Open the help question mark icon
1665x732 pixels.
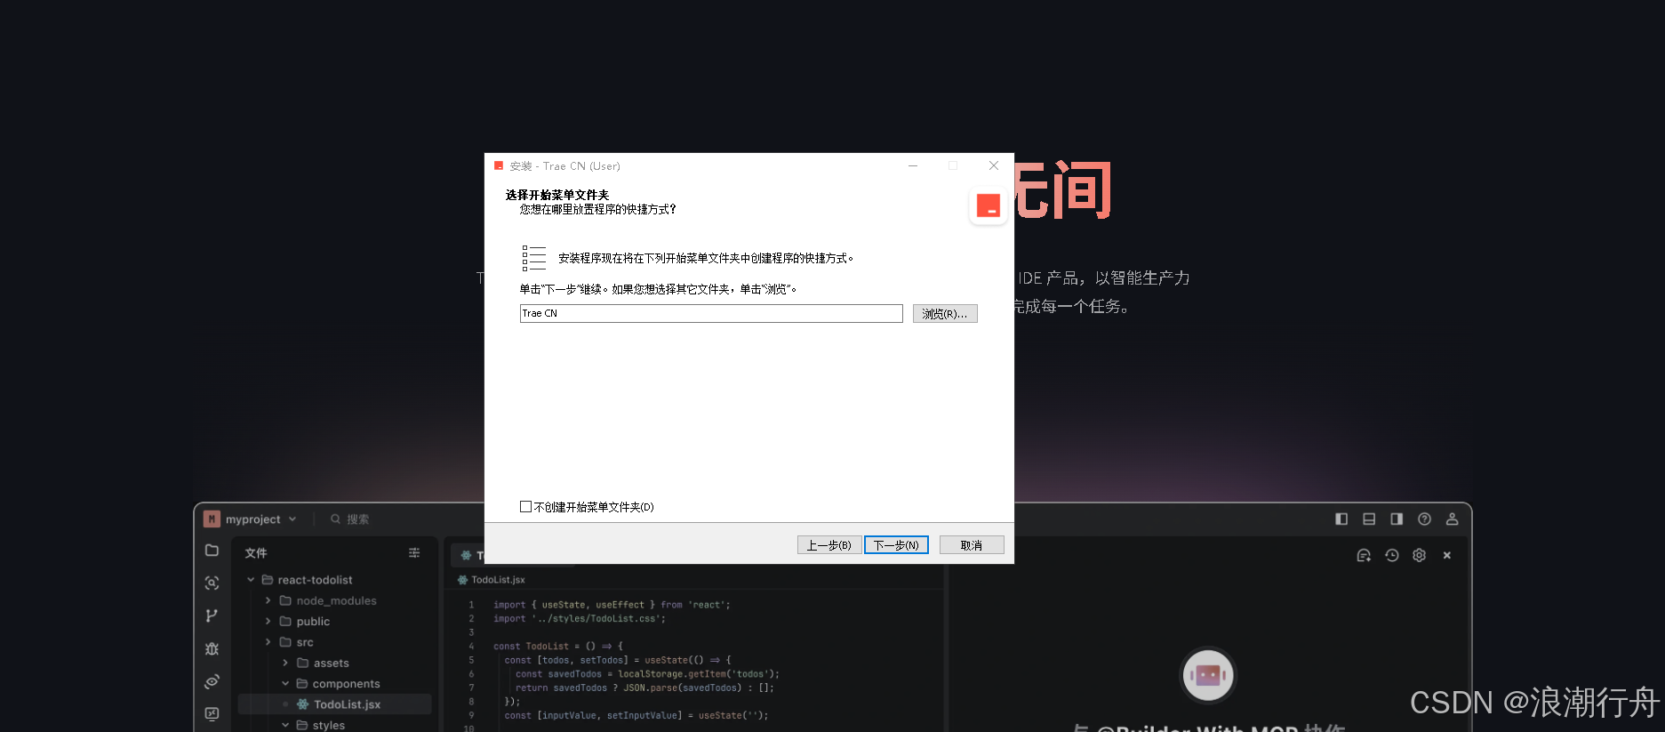point(1424,519)
